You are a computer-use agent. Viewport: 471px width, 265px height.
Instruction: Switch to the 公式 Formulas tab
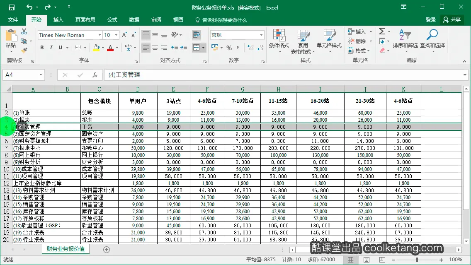112,20
